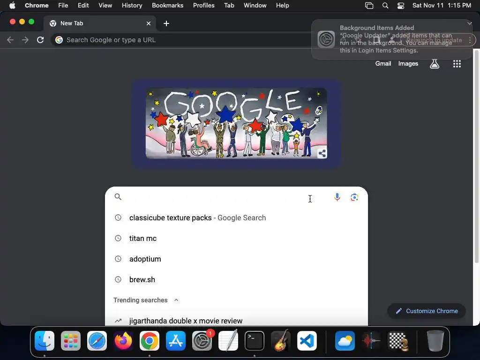Image resolution: width=480 pixels, height=360 pixels.
Task: Open Safari from the dock
Action: 97,341
